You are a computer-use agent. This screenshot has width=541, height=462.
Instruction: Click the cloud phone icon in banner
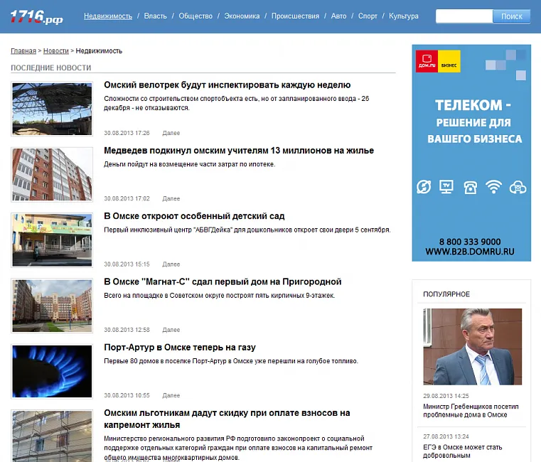(x=518, y=187)
